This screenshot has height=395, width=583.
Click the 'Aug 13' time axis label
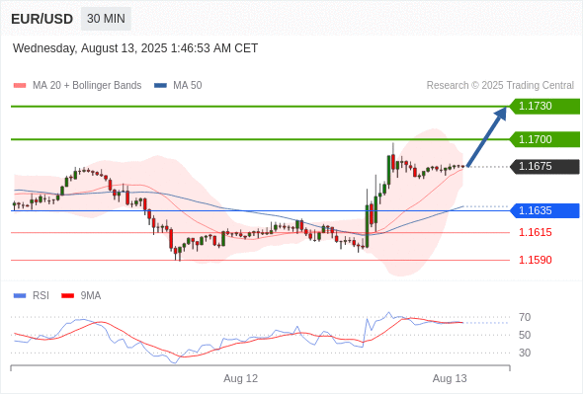point(450,378)
